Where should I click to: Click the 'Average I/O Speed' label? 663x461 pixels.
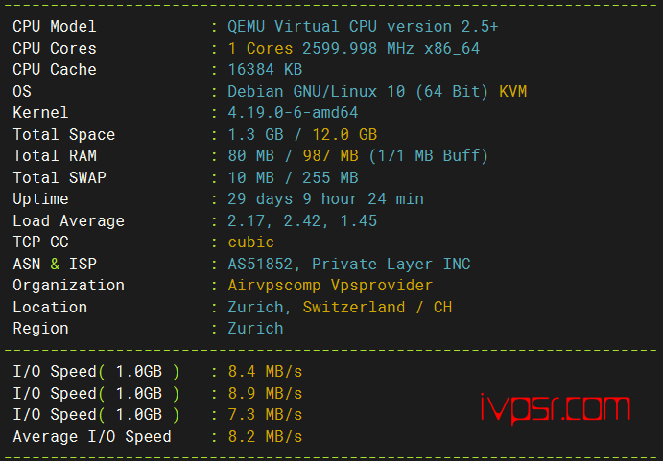click(92, 437)
